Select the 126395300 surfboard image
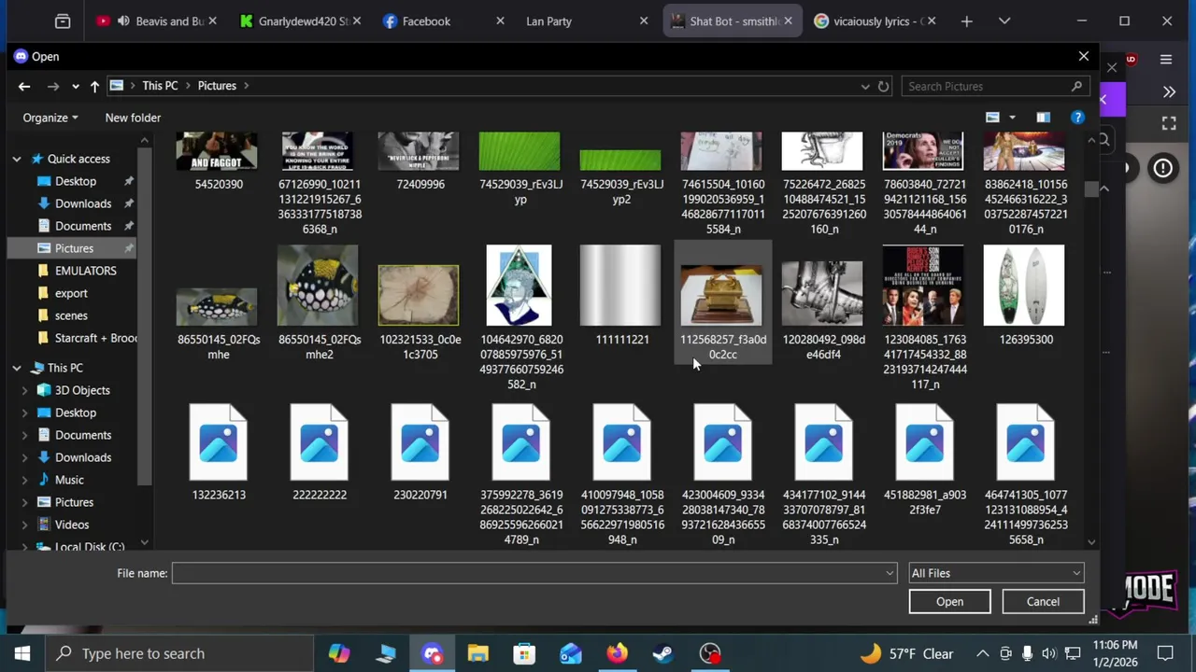1196x672 pixels. pyautogui.click(x=1024, y=286)
